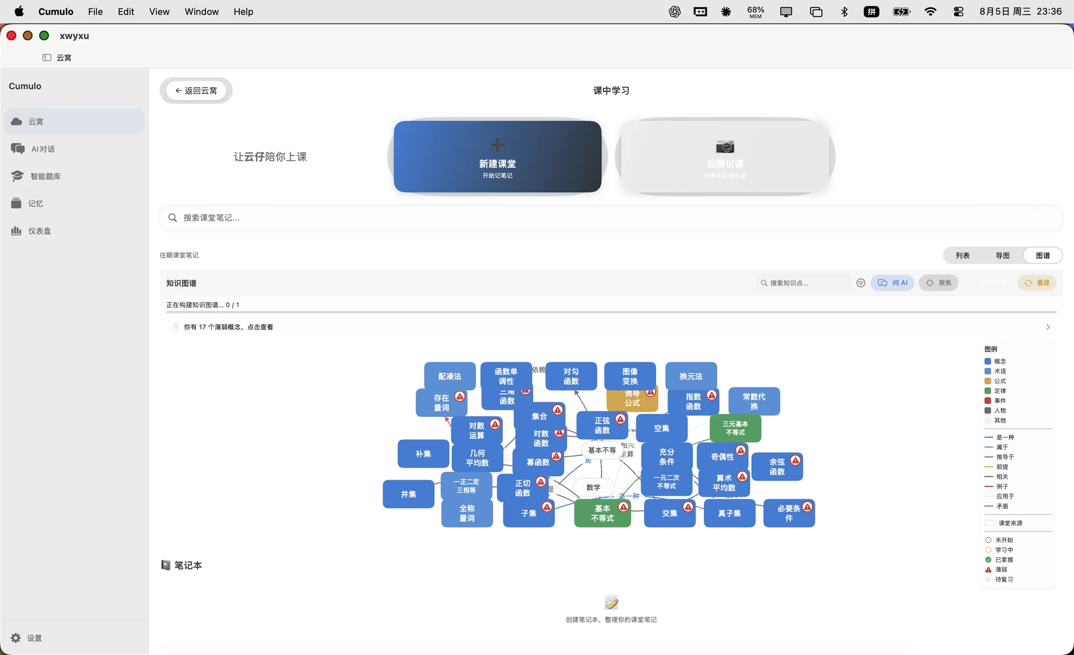Click the warning badge on 奇偶性 node
The image size is (1074, 655).
[741, 450]
